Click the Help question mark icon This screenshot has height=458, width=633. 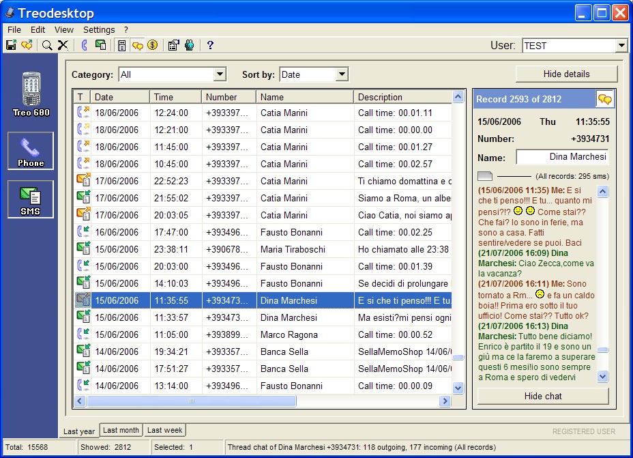[209, 45]
